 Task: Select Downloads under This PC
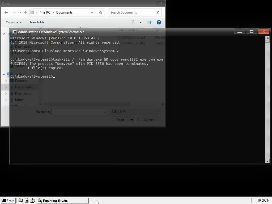click(x=23, y=93)
